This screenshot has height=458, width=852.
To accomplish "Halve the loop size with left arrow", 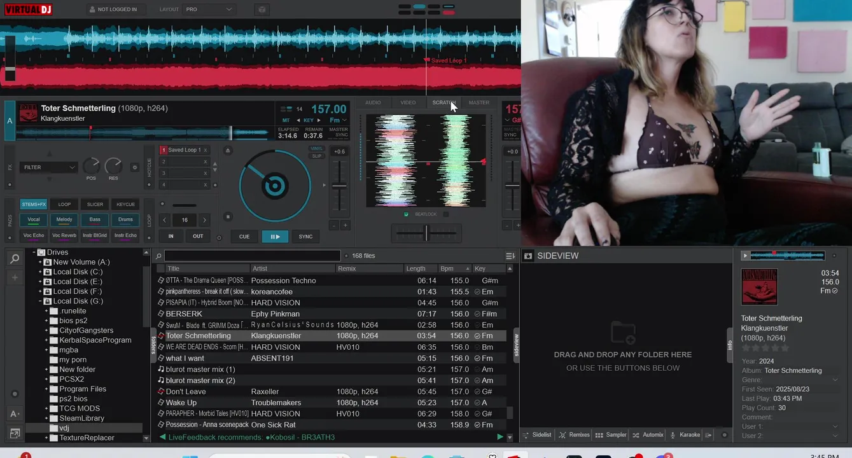I will point(165,220).
